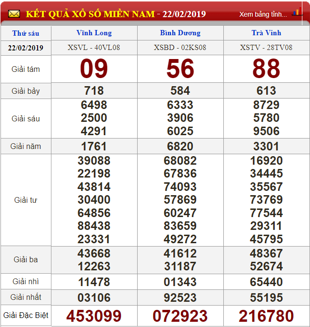The width and height of the screenshot is (310, 327).
Task: Select fourth prize number '23331'
Action: point(94,239)
